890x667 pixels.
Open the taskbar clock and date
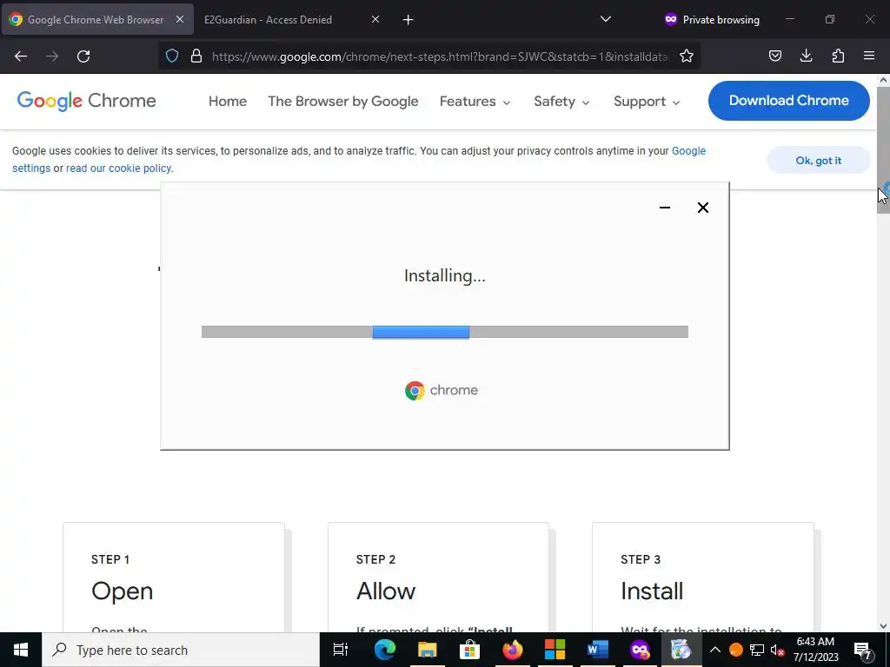pyautogui.click(x=815, y=650)
